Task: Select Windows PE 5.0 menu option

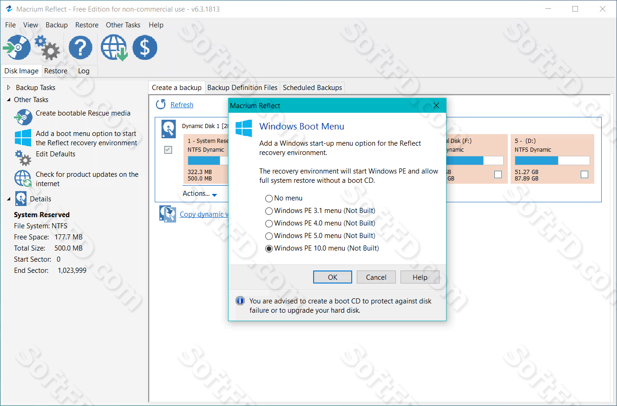Action: (x=320, y=236)
